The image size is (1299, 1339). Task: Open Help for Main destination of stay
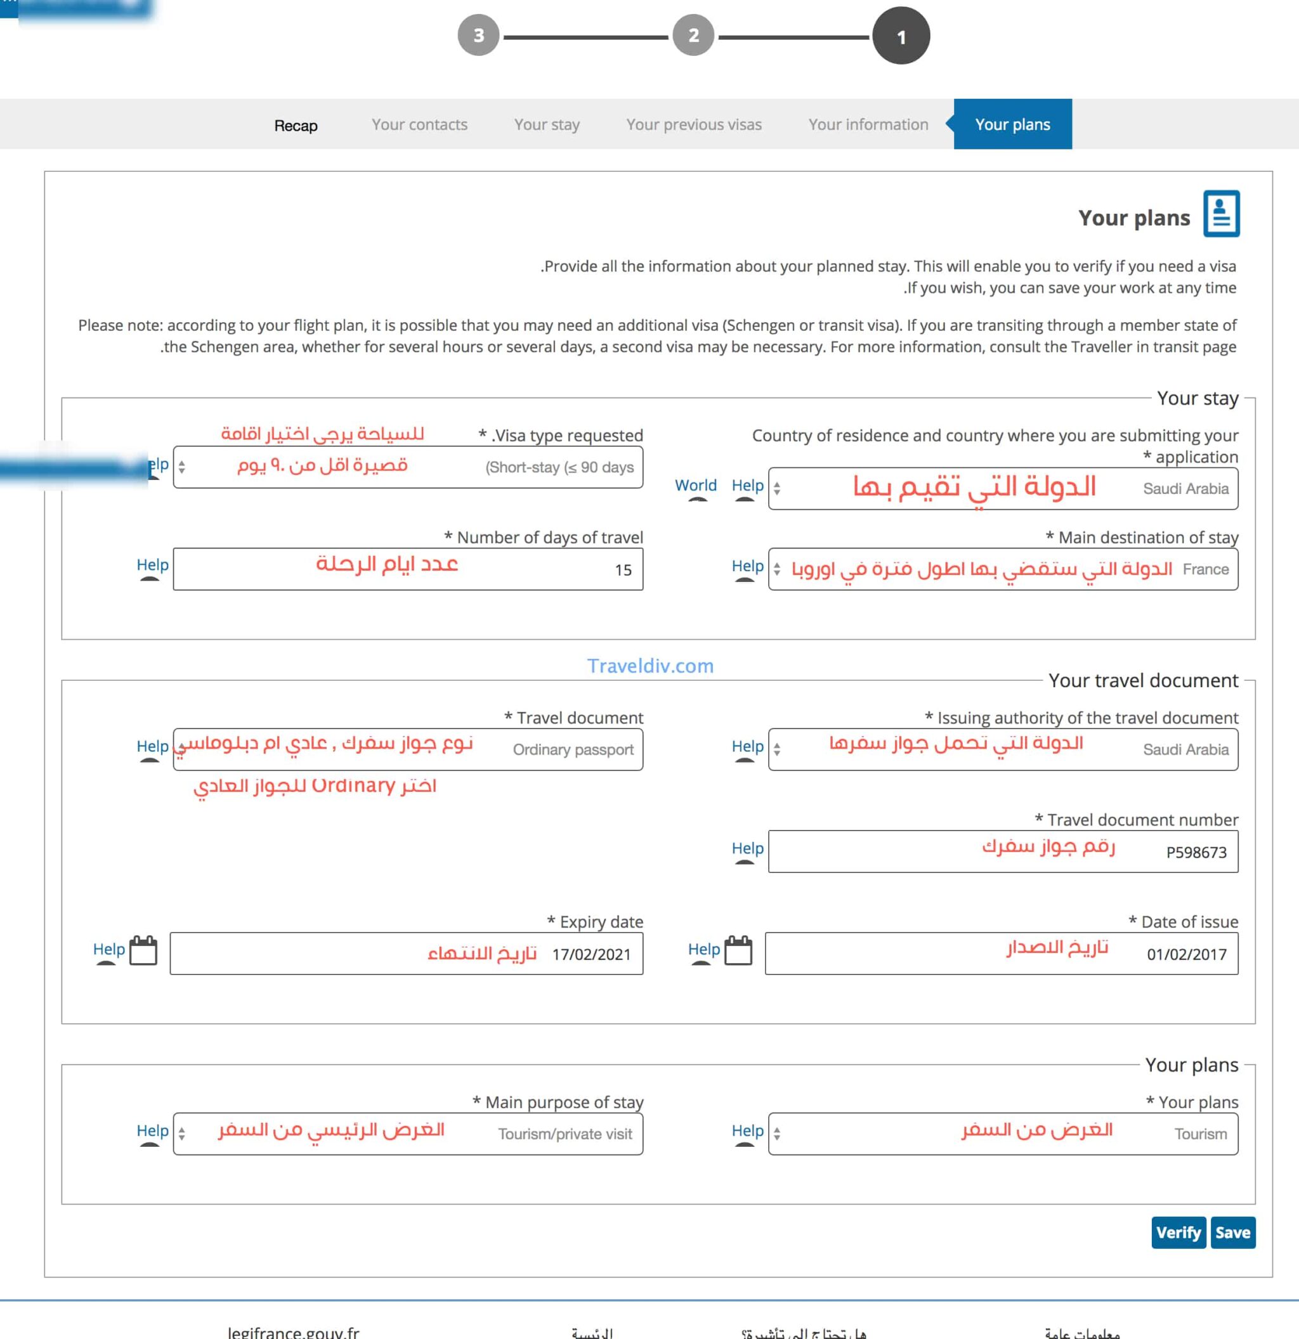(748, 566)
